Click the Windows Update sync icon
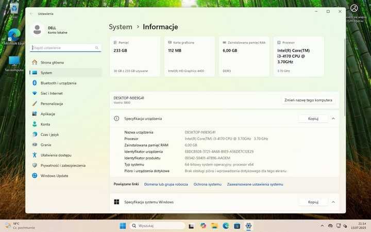 click(x=35, y=175)
